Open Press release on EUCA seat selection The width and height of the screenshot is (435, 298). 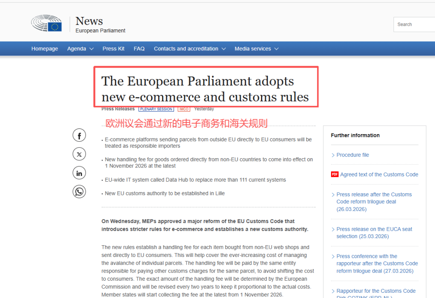coord(374,233)
